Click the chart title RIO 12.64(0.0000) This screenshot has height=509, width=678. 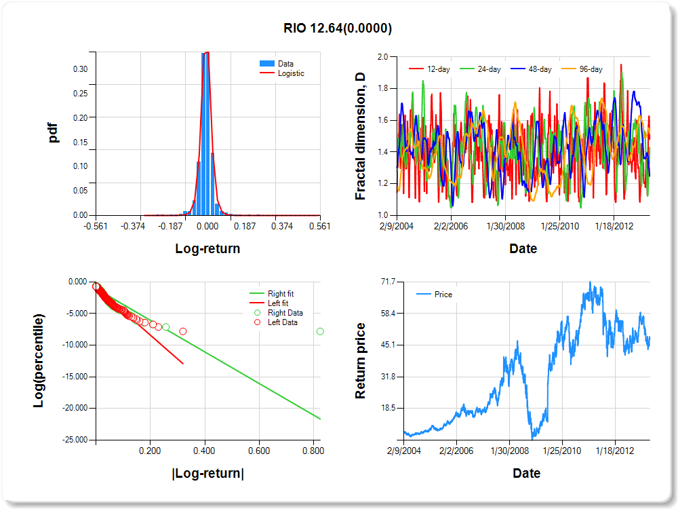pos(338,29)
